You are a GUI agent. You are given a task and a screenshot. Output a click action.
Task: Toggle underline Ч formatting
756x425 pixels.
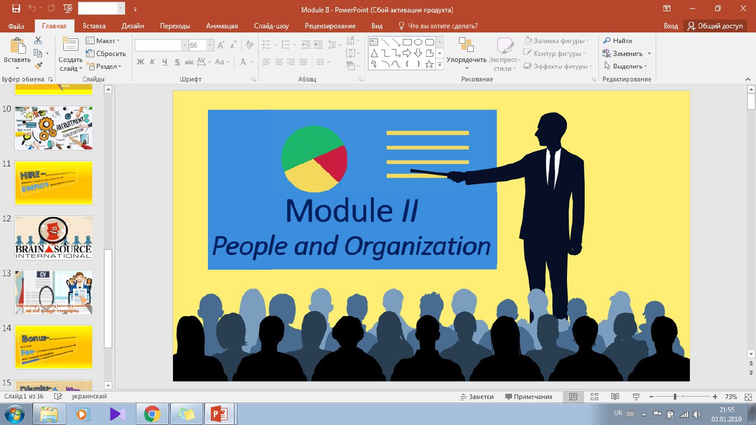[x=164, y=62]
